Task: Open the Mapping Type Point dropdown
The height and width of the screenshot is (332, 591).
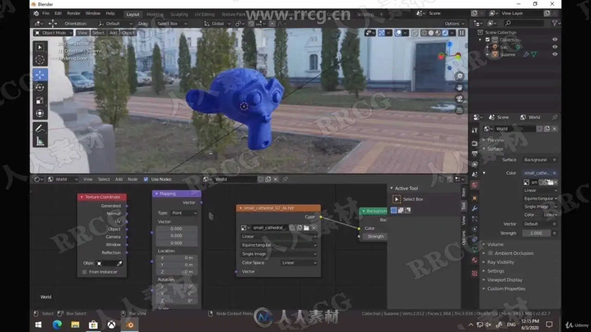Action: [184, 213]
